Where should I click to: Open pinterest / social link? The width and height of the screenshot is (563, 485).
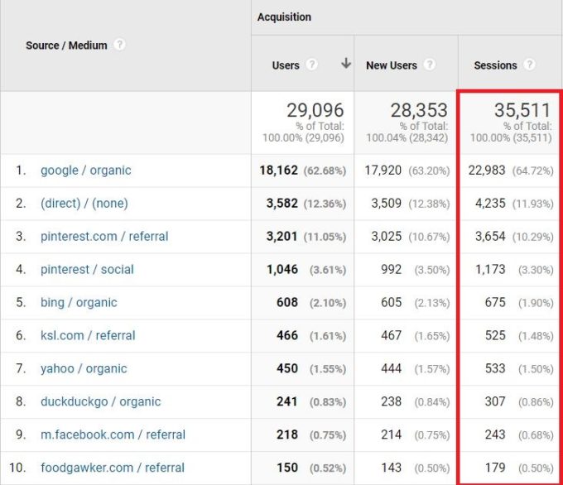[x=87, y=269]
